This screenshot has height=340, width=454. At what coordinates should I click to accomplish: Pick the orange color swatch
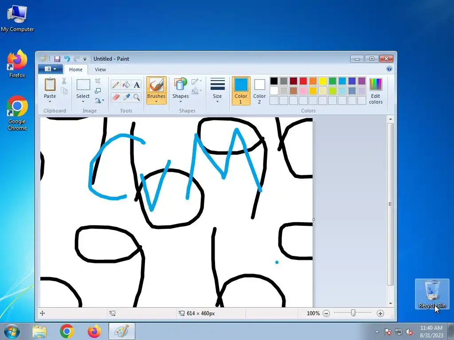pos(313,81)
